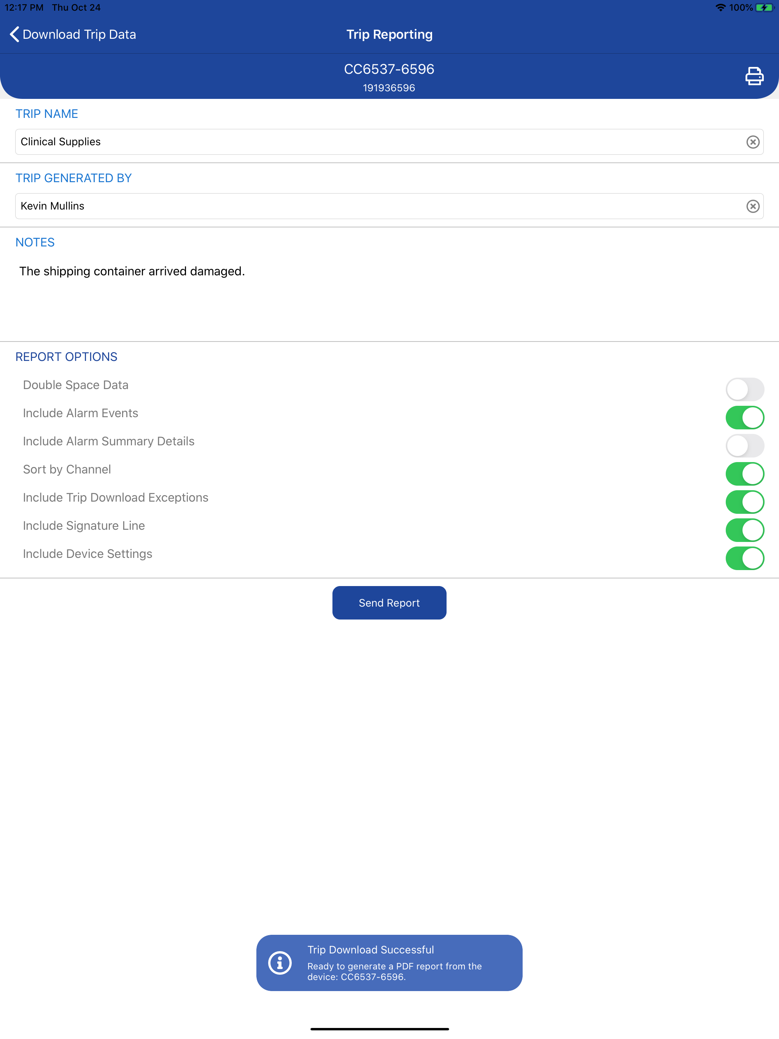Tap the info icon in the Trip Download Successful banner

click(x=280, y=963)
